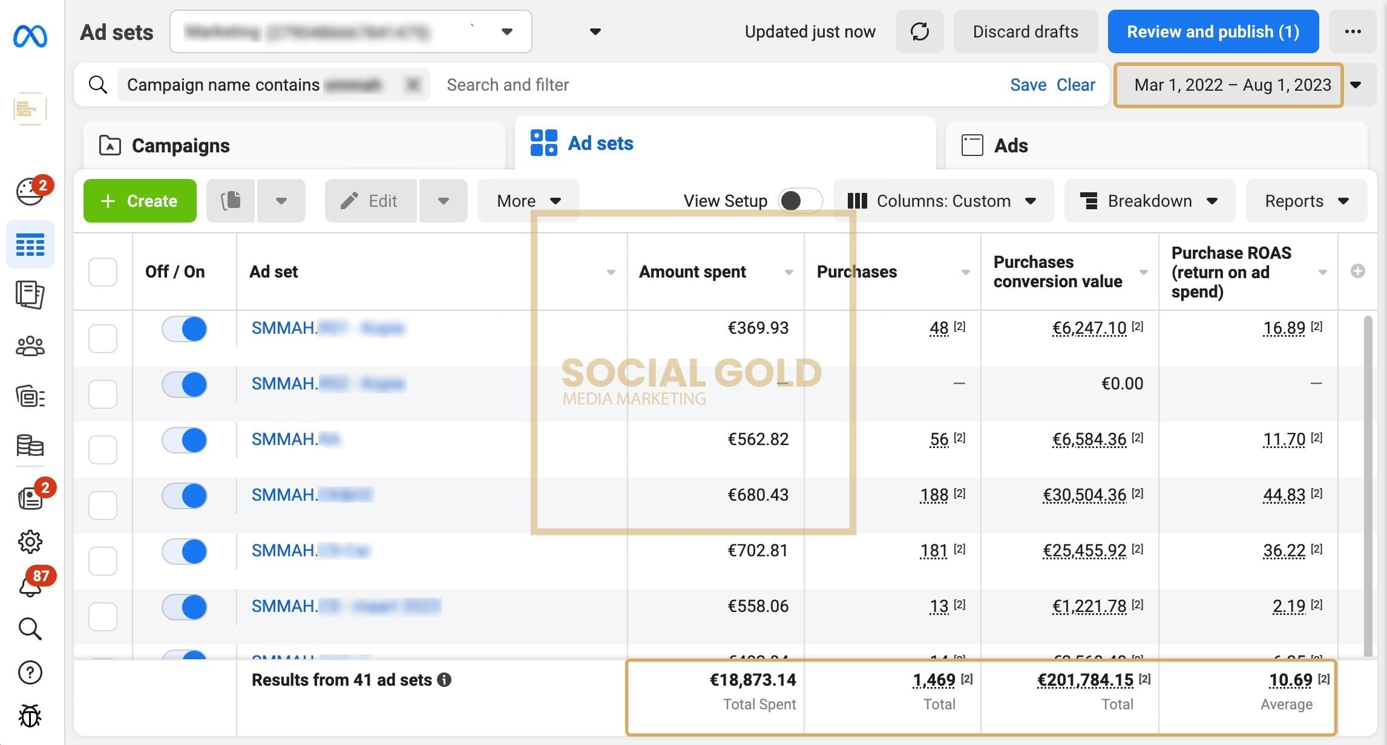Clear the search filters
This screenshot has width=1387, height=745.
1075,85
